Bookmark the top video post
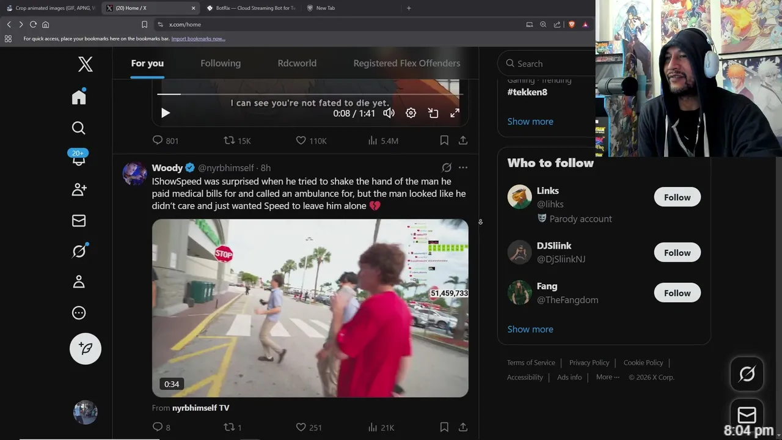The image size is (782, 440). [x=444, y=141]
